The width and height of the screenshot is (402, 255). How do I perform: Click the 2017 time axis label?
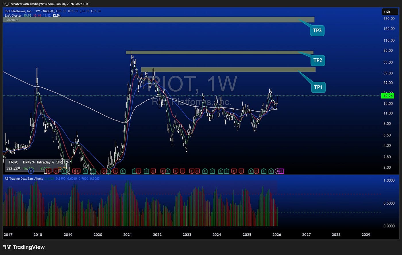pos(8,235)
